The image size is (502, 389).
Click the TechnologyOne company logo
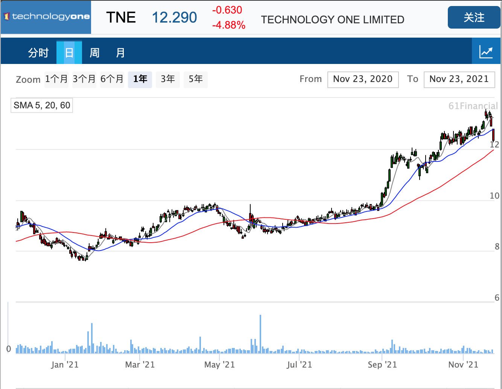(x=46, y=17)
